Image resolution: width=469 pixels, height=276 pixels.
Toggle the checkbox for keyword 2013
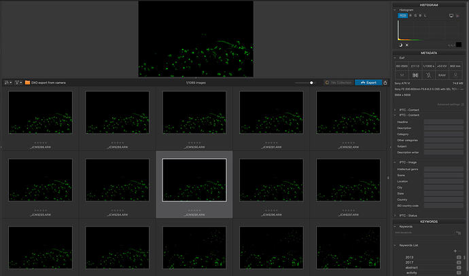pyautogui.click(x=459, y=257)
